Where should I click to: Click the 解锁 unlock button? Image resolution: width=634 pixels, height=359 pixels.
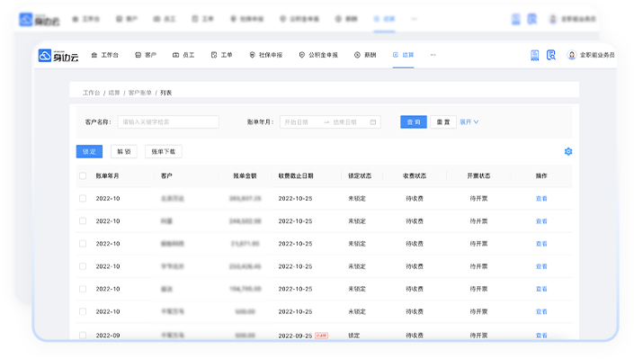pos(124,151)
